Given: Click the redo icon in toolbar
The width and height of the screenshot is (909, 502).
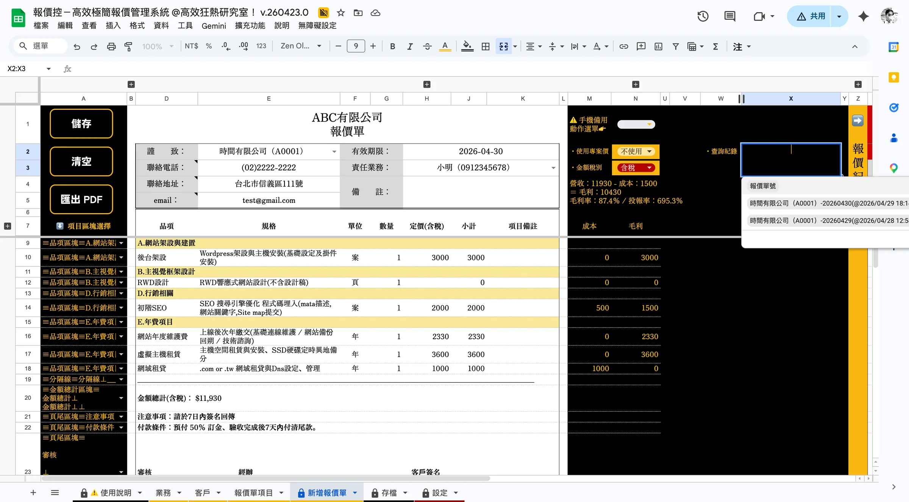Looking at the screenshot, I should coord(94,47).
